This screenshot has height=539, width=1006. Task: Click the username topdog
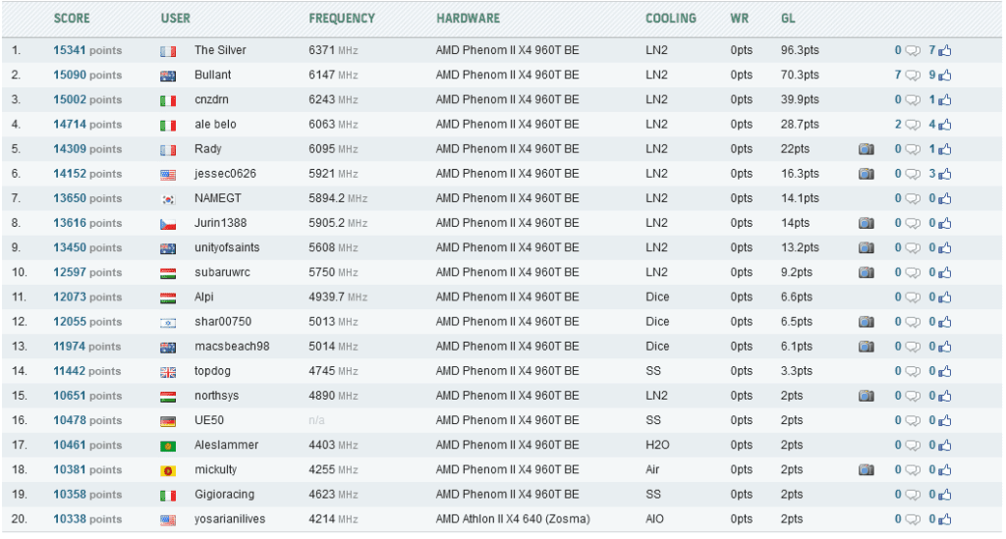(212, 371)
